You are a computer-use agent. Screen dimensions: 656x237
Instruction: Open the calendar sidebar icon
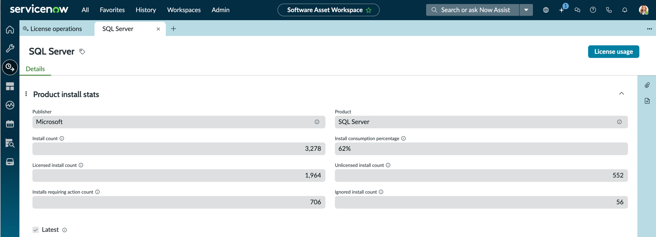(10, 124)
